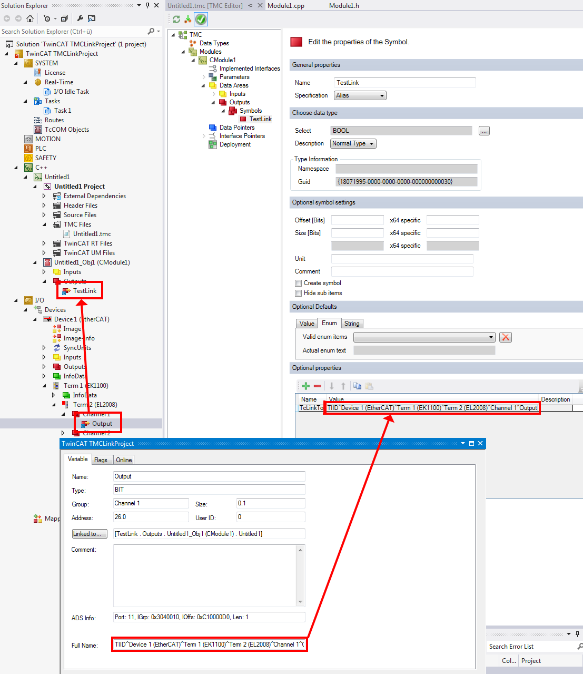Select the Value tab in Optional Defaults
The image size is (583, 674).
[x=307, y=324]
